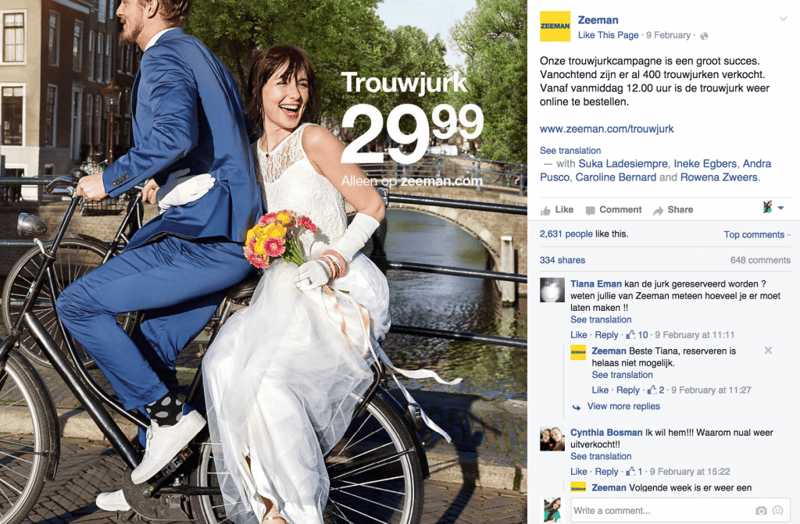This screenshot has height=524, width=800.
Task: Open Tiana Eman's profile thumbnail
Action: (x=552, y=291)
